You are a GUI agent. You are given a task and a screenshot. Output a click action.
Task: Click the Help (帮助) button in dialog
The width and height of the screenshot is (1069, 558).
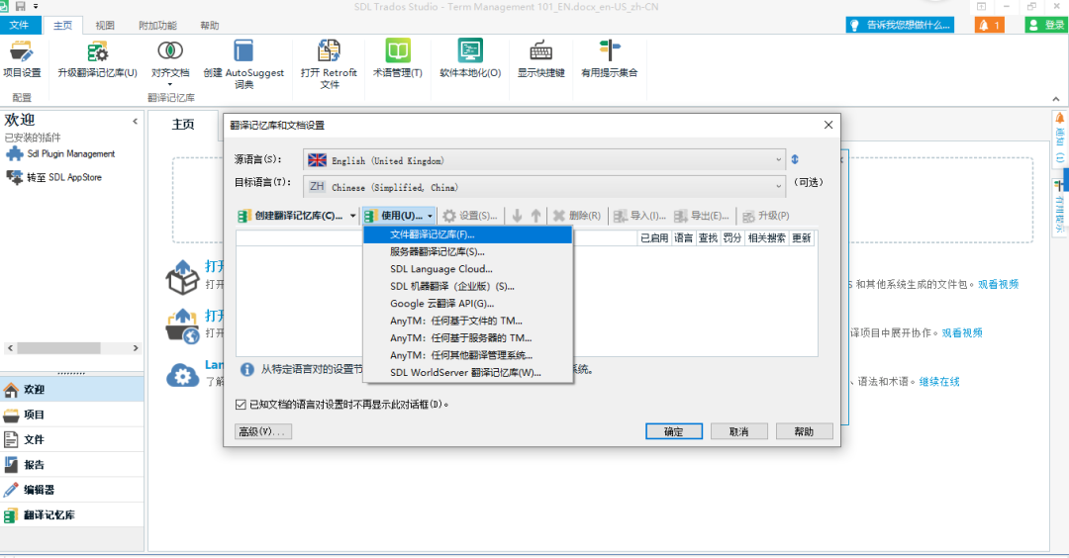pyautogui.click(x=804, y=431)
